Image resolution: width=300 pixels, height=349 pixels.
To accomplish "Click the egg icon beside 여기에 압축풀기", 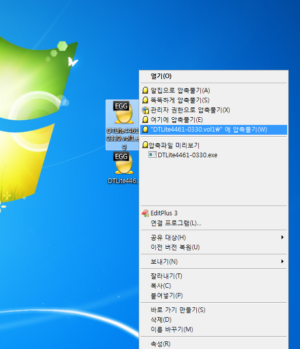I will [x=145, y=120].
